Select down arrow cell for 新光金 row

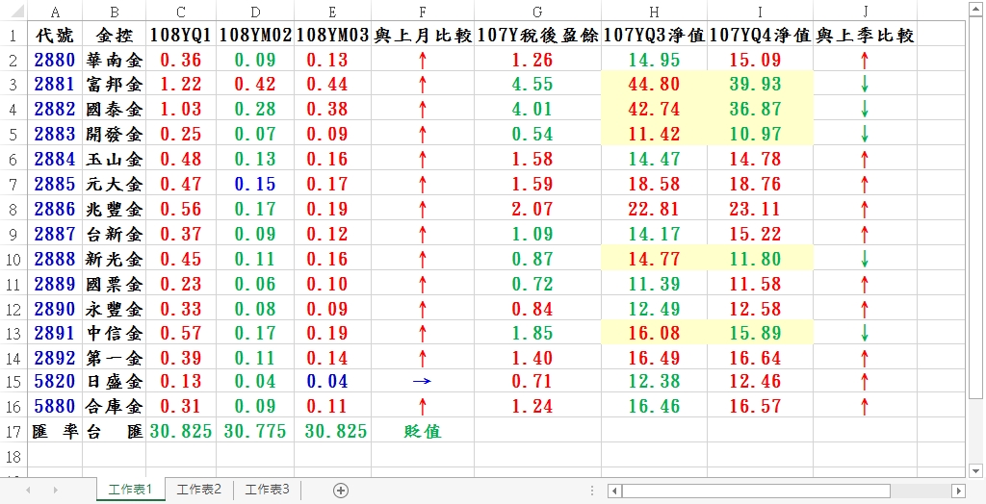click(866, 259)
